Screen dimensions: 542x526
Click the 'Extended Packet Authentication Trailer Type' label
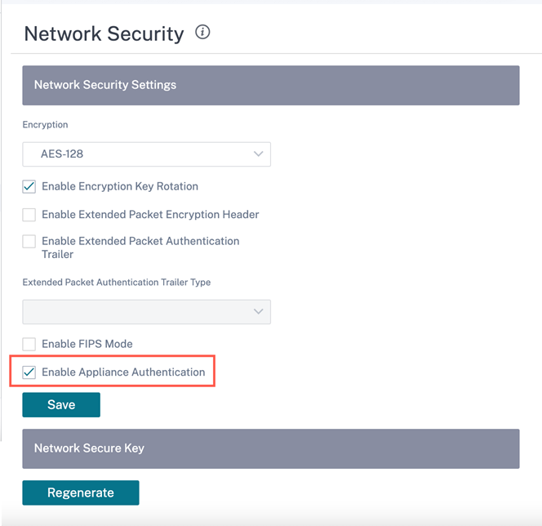[x=117, y=283]
